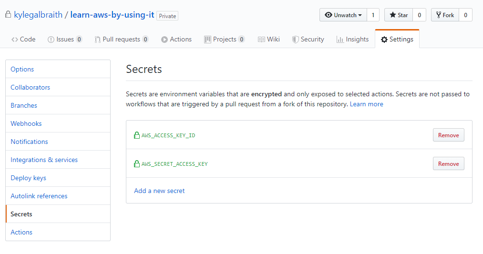Click the Secrets page heading
Viewport: 483px width, 254px height.
tap(144, 69)
